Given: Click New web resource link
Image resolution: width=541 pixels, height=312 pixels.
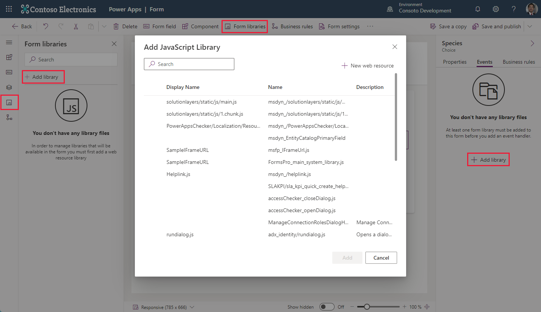Looking at the screenshot, I should [x=367, y=66].
